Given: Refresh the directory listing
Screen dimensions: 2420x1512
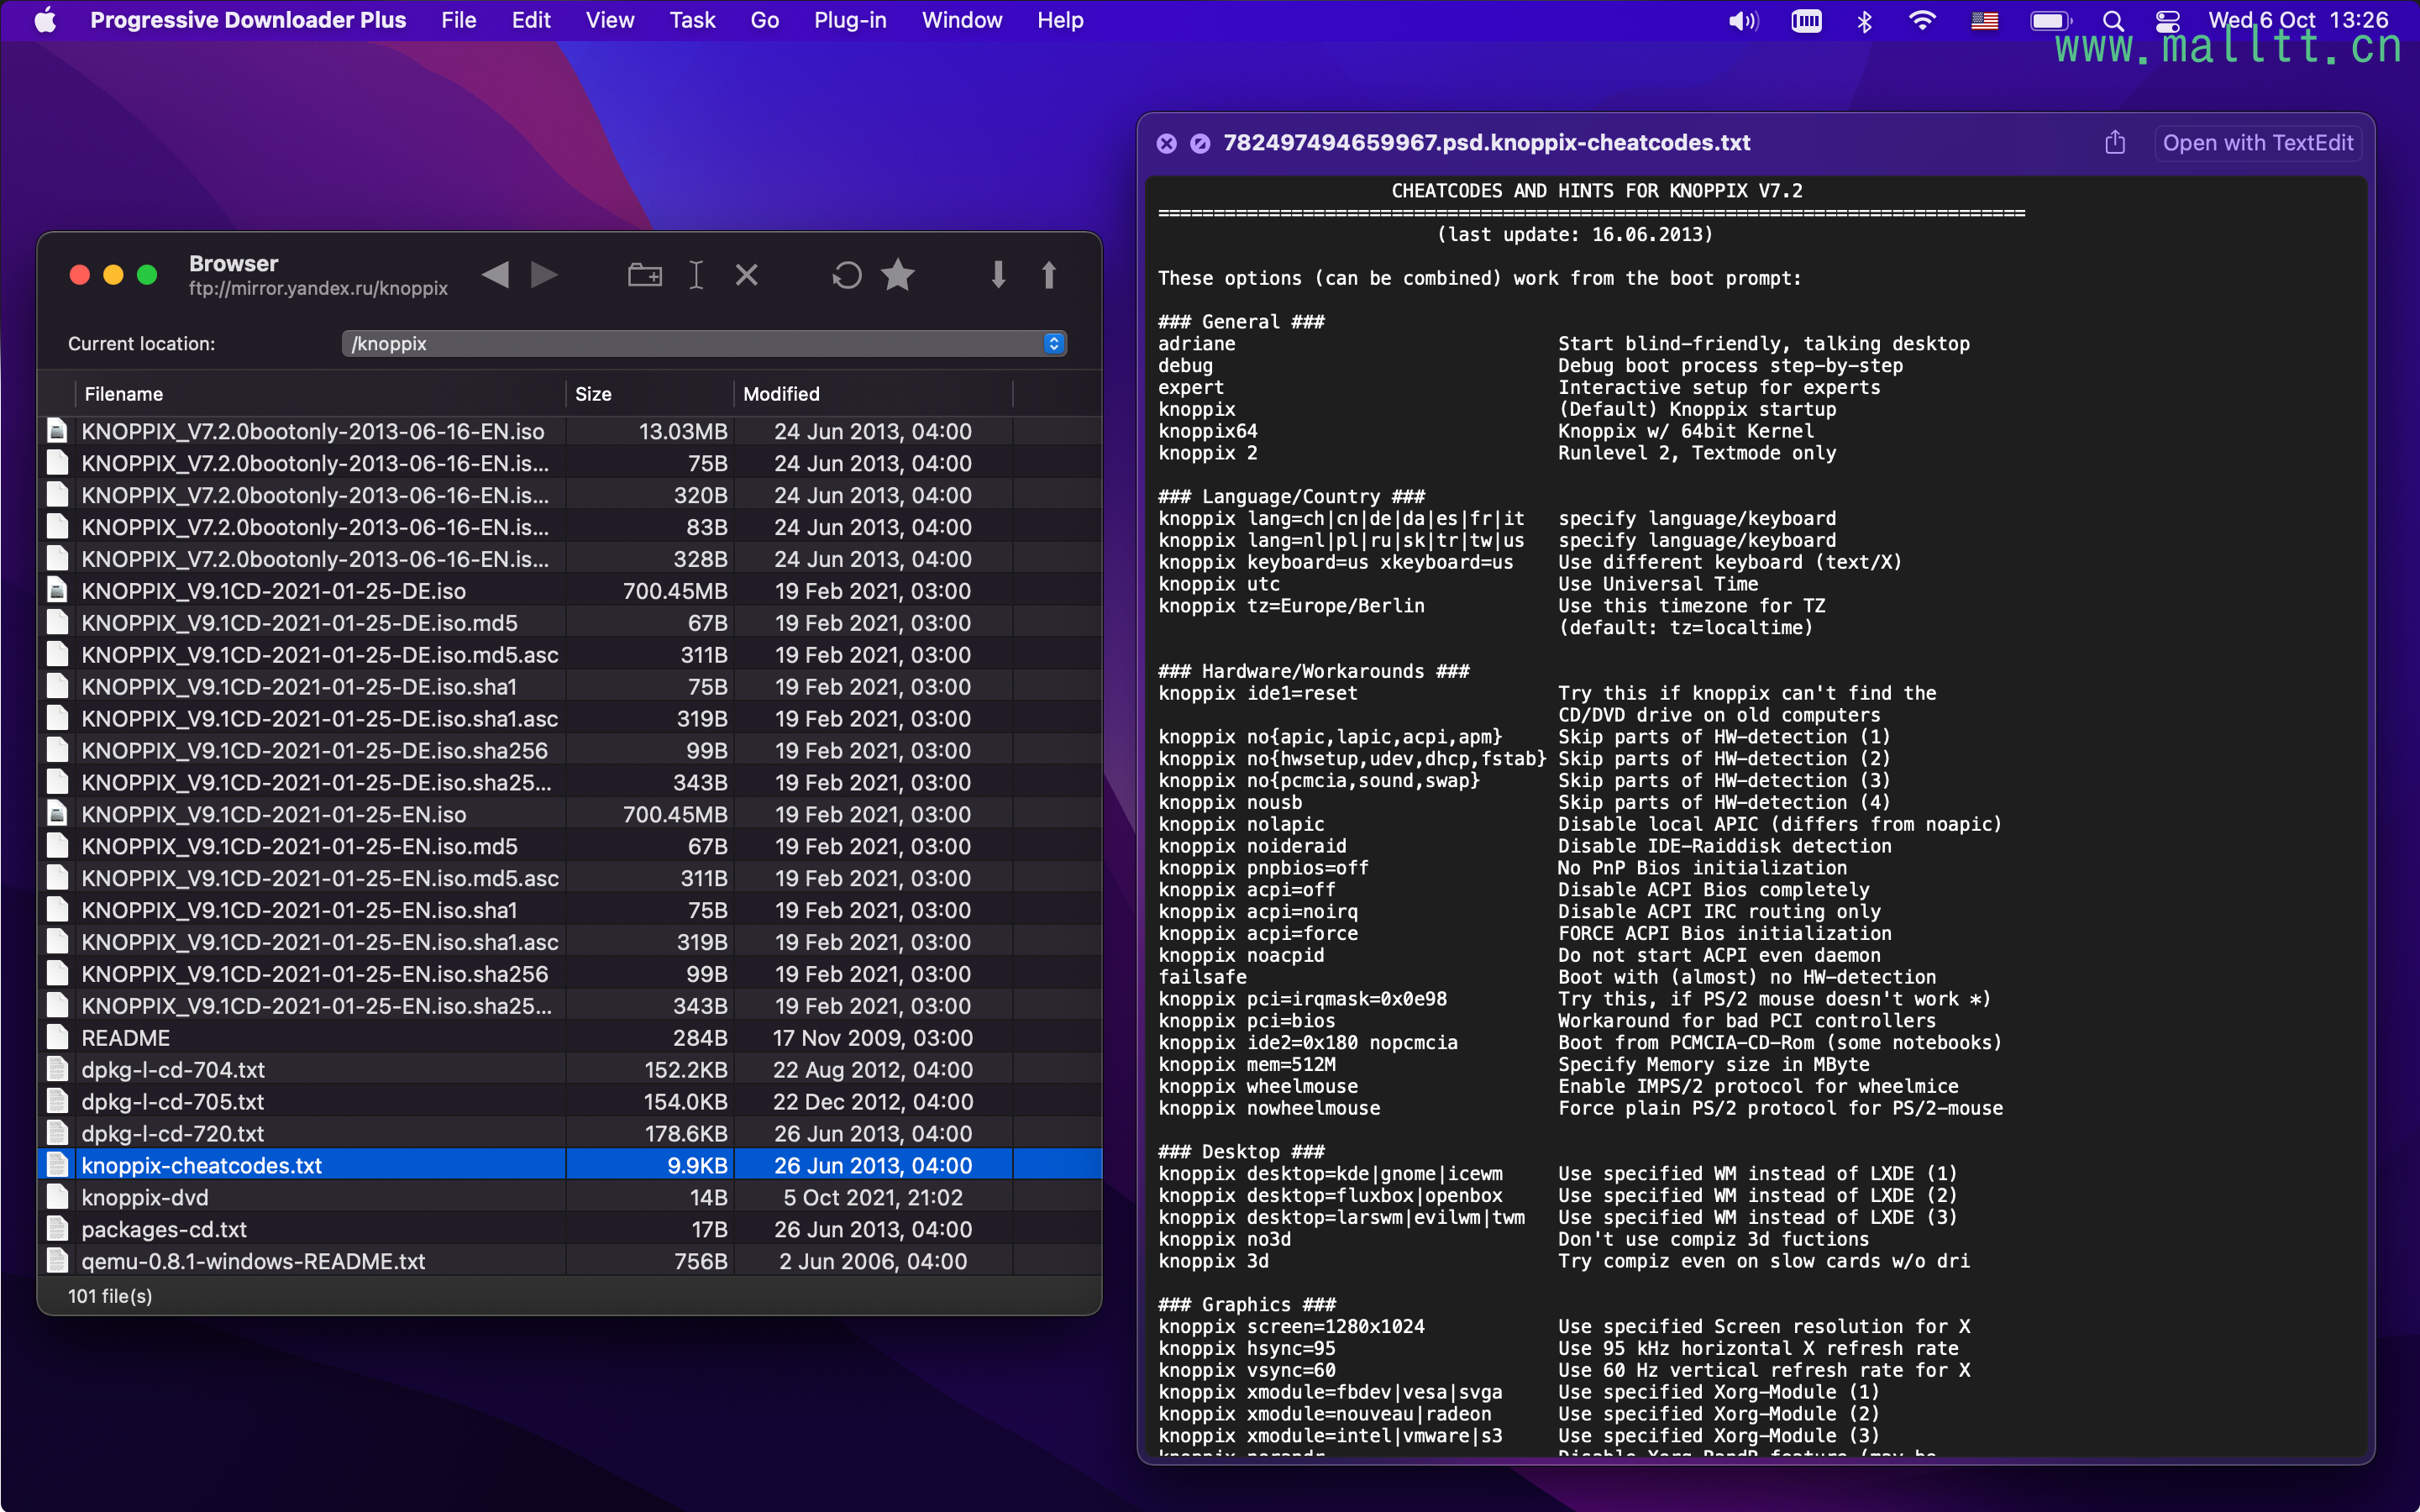Looking at the screenshot, I should pos(847,275).
